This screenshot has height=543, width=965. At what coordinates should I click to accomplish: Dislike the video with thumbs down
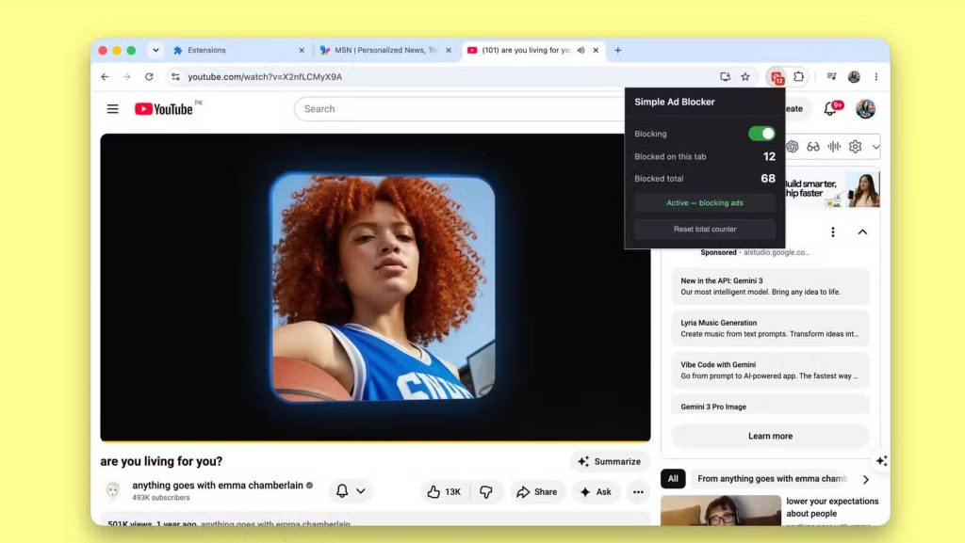[486, 491]
